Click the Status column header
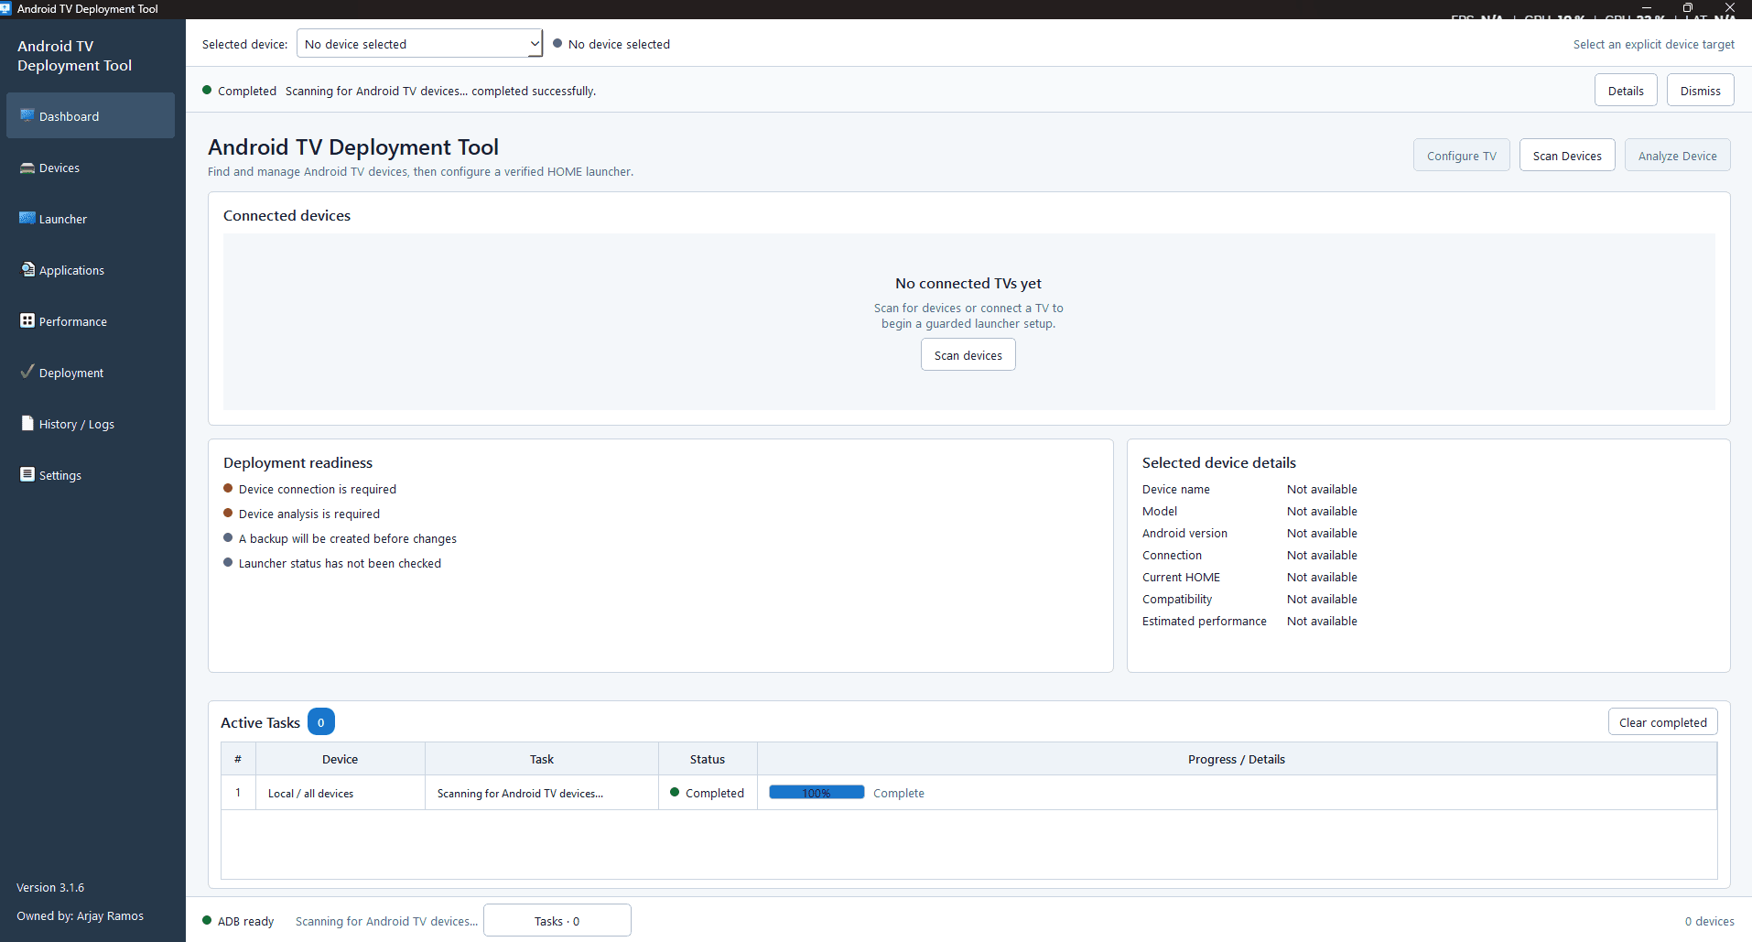1752x942 pixels. [707, 759]
